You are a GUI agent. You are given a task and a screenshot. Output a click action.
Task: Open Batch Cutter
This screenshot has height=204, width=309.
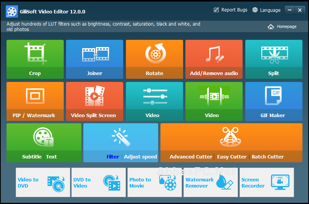(268, 157)
